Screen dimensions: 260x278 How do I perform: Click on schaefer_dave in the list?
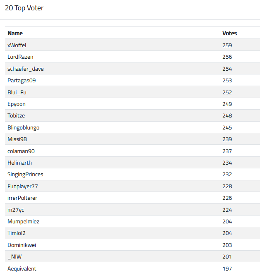[x=25, y=69]
